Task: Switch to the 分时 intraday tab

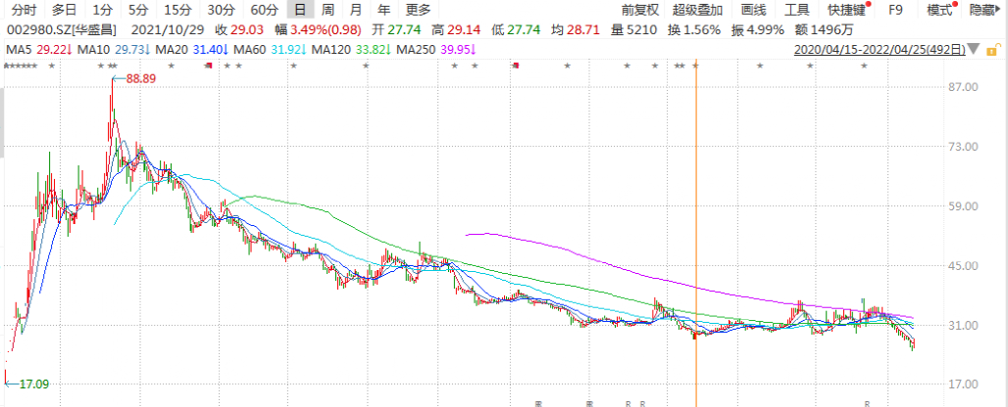Action: click(24, 10)
